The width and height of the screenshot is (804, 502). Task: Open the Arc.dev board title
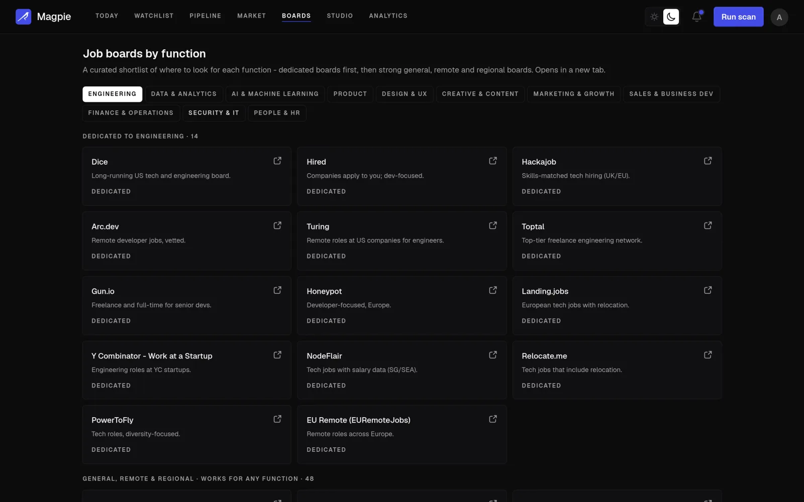105,226
